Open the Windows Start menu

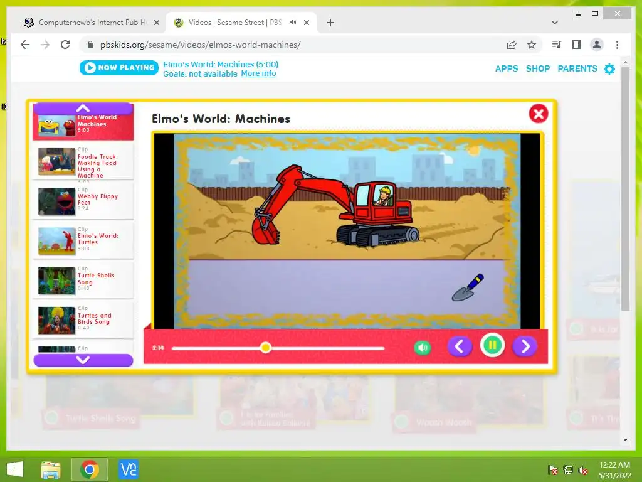tap(15, 469)
